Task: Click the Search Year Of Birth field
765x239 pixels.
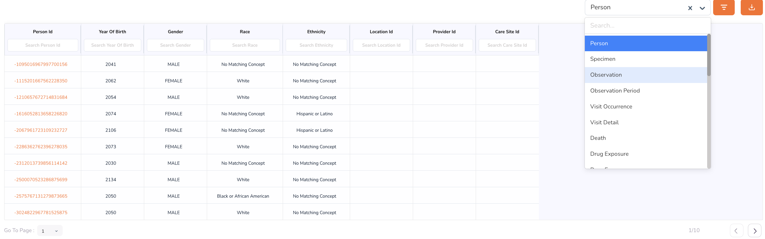Action: [x=112, y=45]
